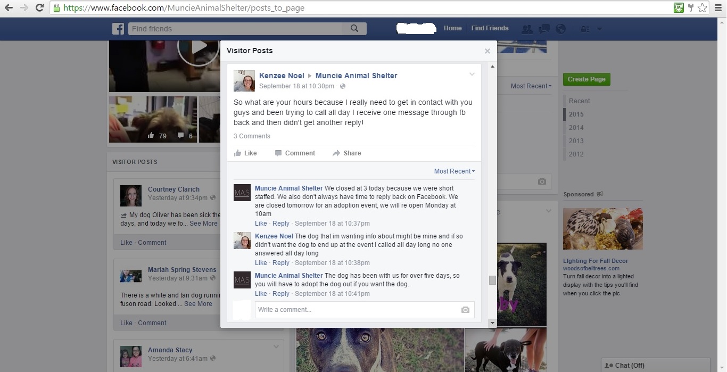Click Kenzee Noel's avatar on post
Screen dimensions: 727x372
244,81
